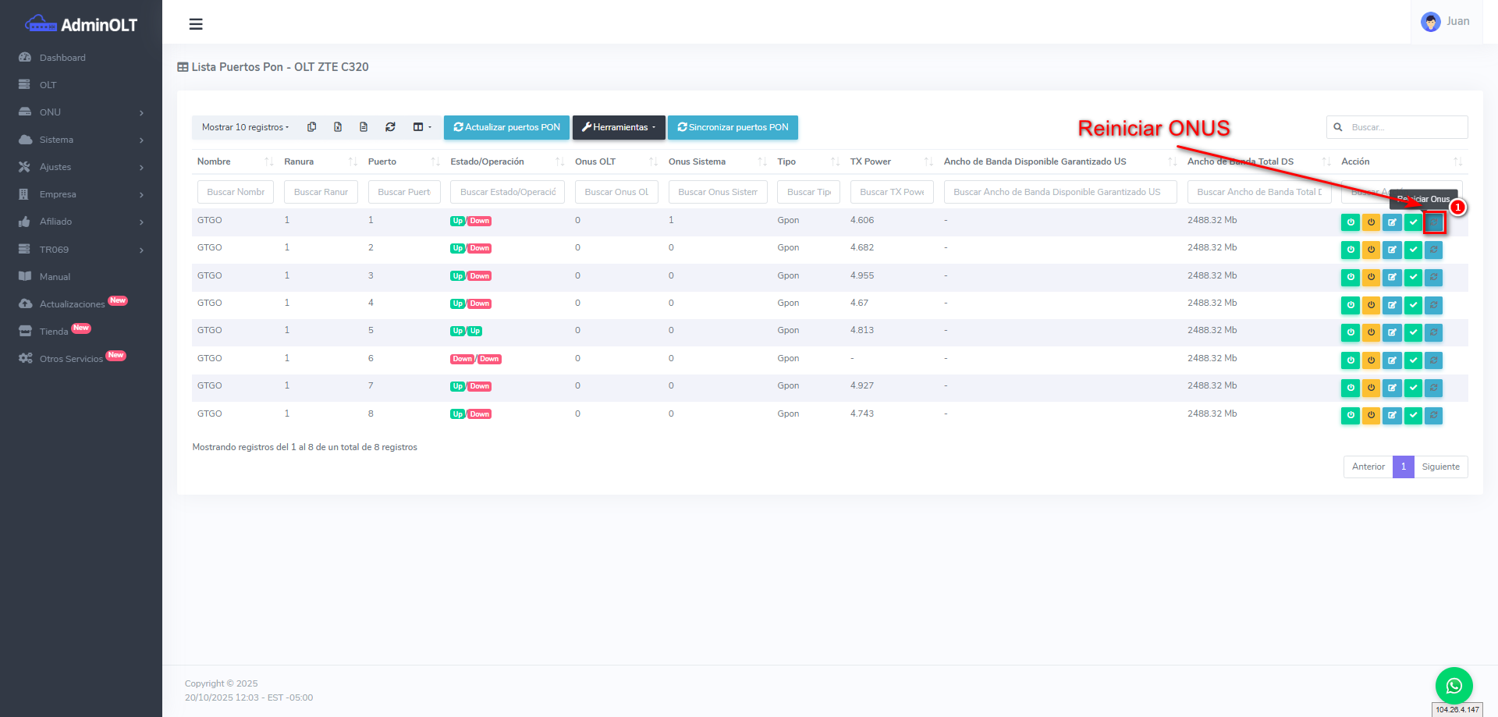The image size is (1498, 717).
Task: Click the edit icon for port 4
Action: (1392, 305)
